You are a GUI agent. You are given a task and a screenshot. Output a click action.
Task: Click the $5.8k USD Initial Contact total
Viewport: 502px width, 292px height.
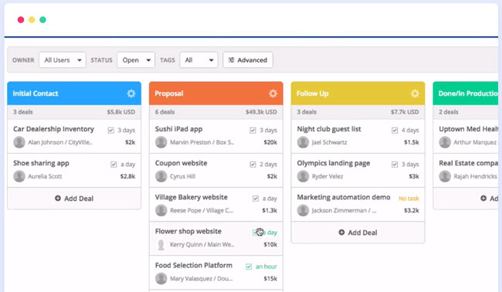[121, 112]
